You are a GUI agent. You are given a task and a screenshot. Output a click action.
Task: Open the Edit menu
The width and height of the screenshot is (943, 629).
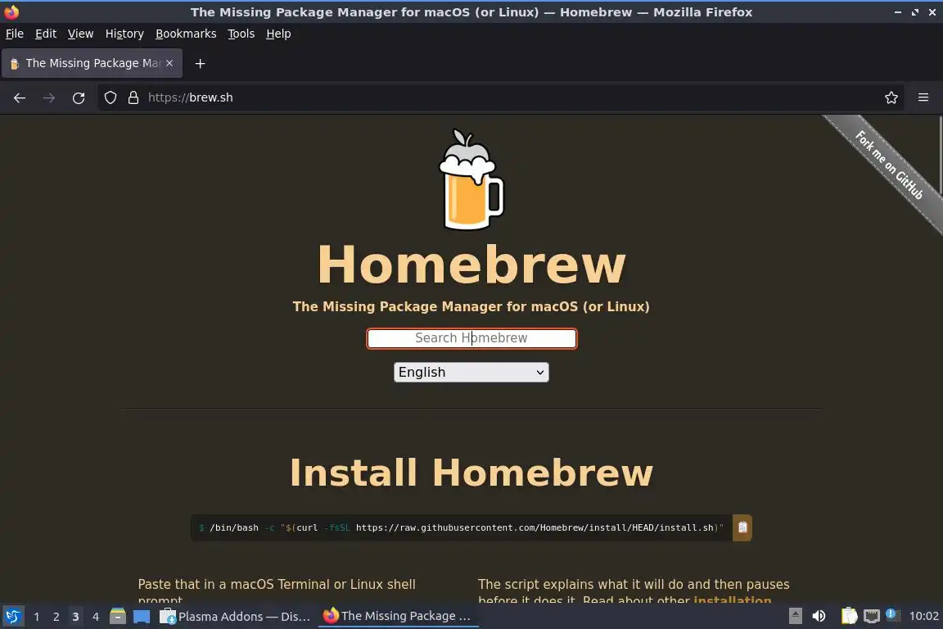point(46,34)
